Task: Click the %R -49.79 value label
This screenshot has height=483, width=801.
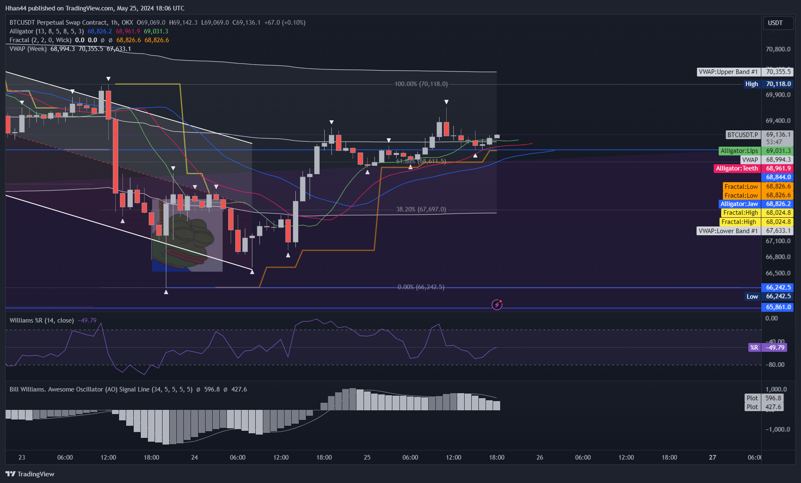Action: pyautogui.click(x=768, y=348)
